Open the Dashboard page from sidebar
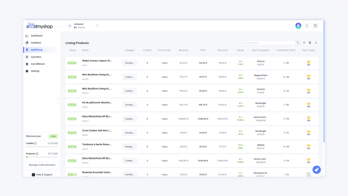 tap(37, 36)
